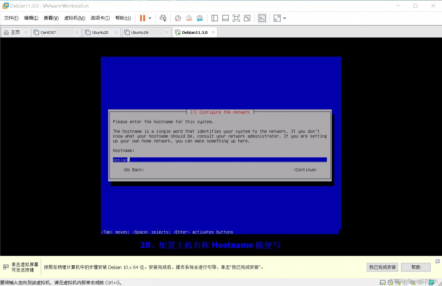Click the console view icon
442x286 pixels.
(262, 18)
